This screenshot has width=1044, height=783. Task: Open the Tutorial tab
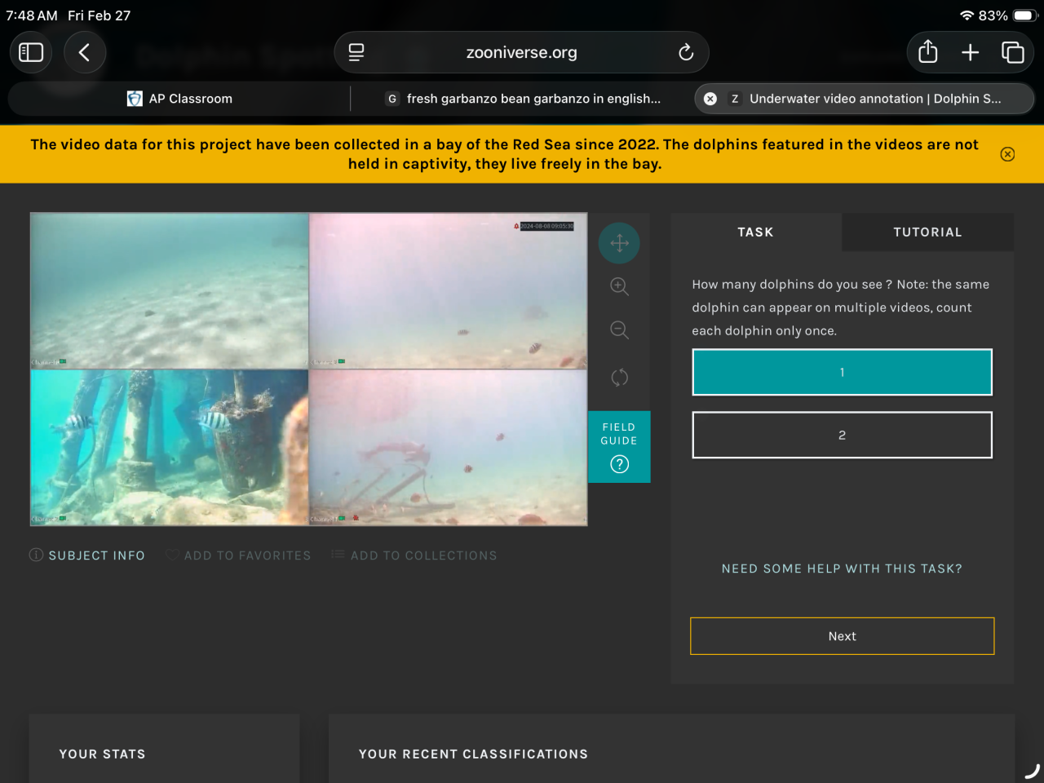(928, 232)
